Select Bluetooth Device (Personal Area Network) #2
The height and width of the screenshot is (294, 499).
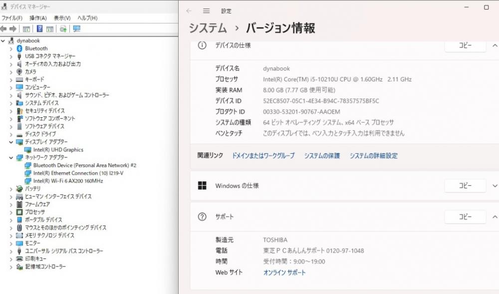coord(85,165)
